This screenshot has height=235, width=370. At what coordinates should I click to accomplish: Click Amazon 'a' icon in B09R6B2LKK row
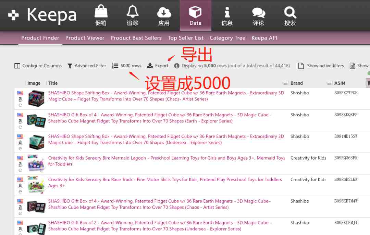[x=20, y=186]
